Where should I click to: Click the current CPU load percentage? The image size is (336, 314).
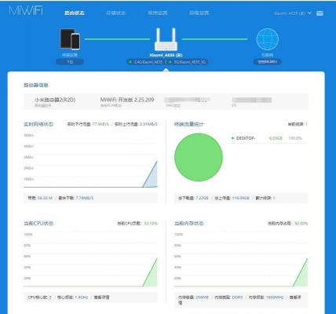151,224
